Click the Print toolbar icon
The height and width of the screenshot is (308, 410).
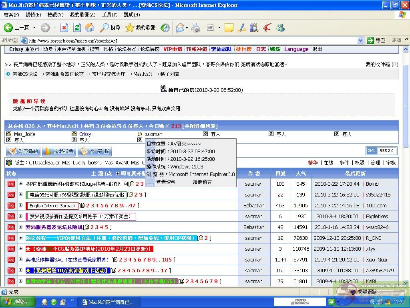pyautogui.click(x=196, y=28)
